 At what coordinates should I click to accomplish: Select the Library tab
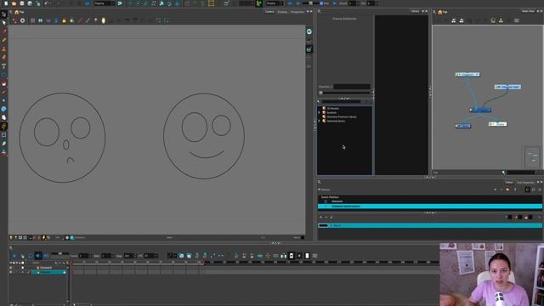[415, 11]
